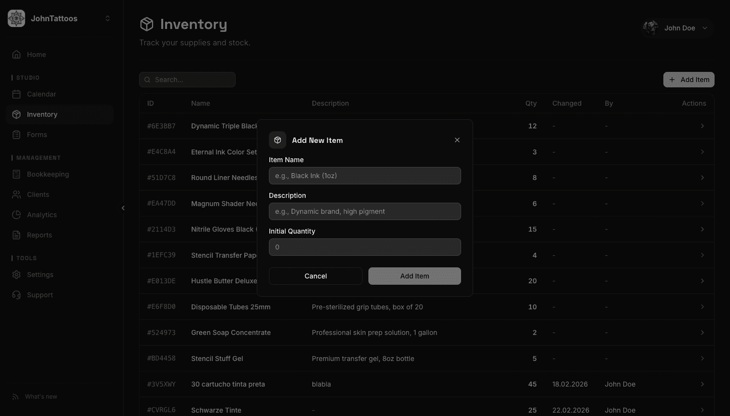Click the Initial Quantity field
The image size is (730, 416).
pos(365,247)
